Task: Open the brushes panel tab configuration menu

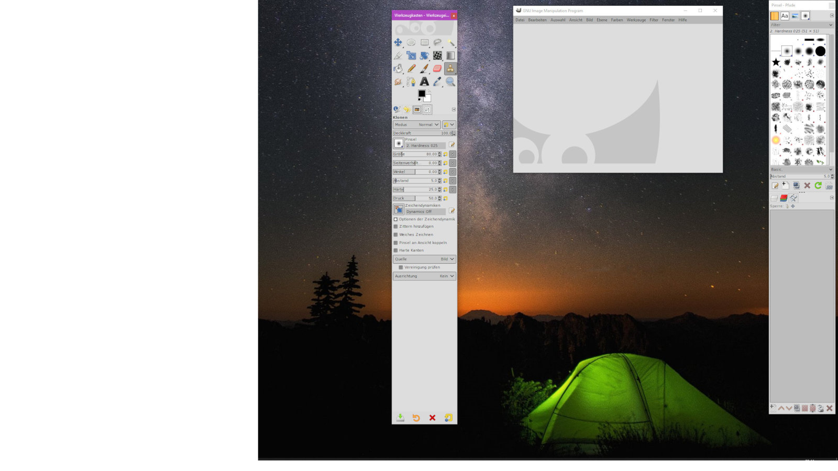Action: (832, 16)
